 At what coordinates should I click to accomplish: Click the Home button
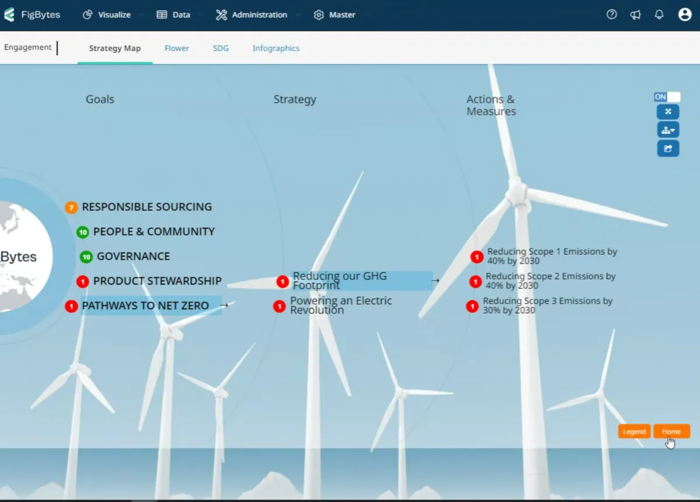pos(671,431)
